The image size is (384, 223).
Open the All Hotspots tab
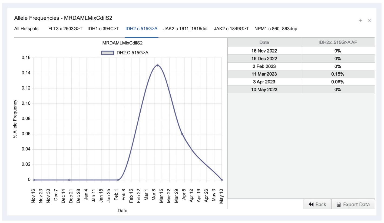pyautogui.click(x=26, y=29)
